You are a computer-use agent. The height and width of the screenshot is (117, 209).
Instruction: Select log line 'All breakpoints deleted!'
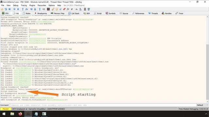[x=14, y=93]
